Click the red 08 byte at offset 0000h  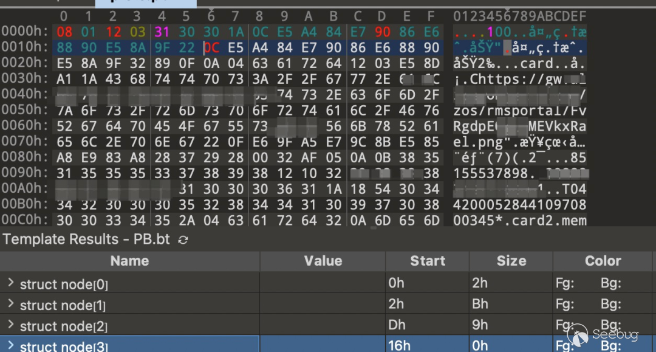click(64, 32)
